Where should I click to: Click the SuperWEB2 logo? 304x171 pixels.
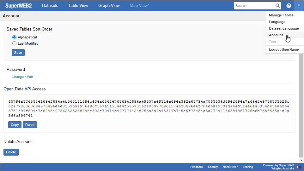click(18, 6)
